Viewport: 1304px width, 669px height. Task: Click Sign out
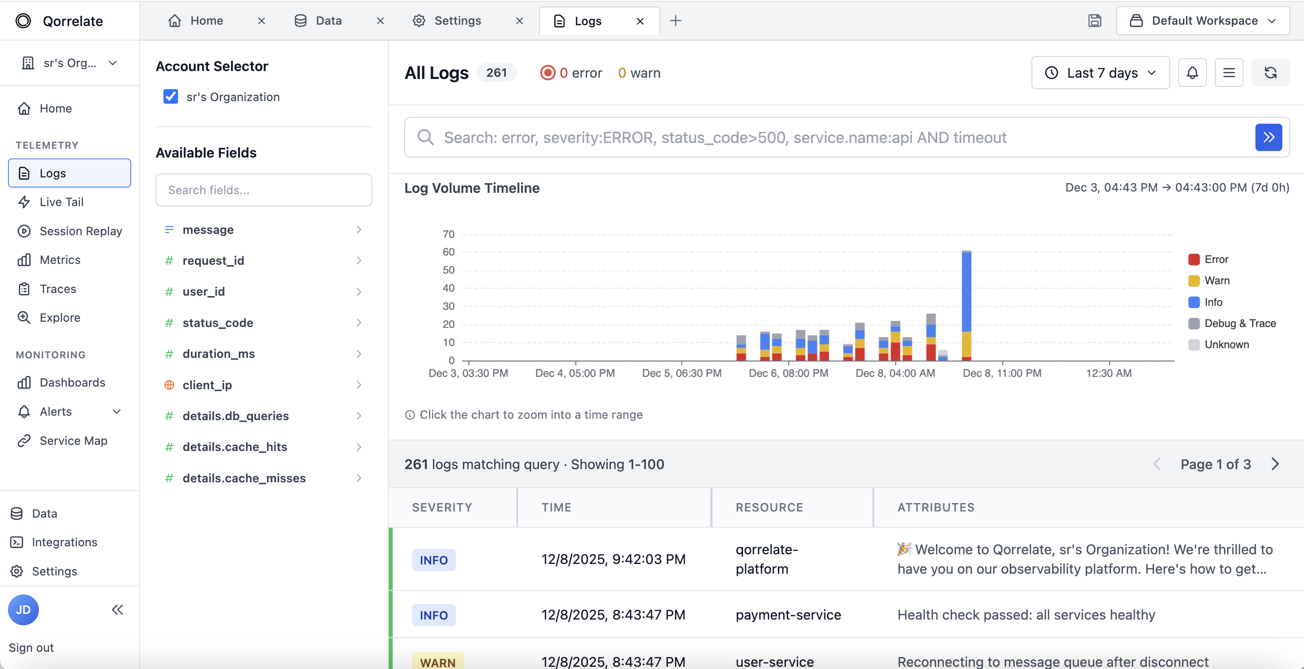pos(31,647)
